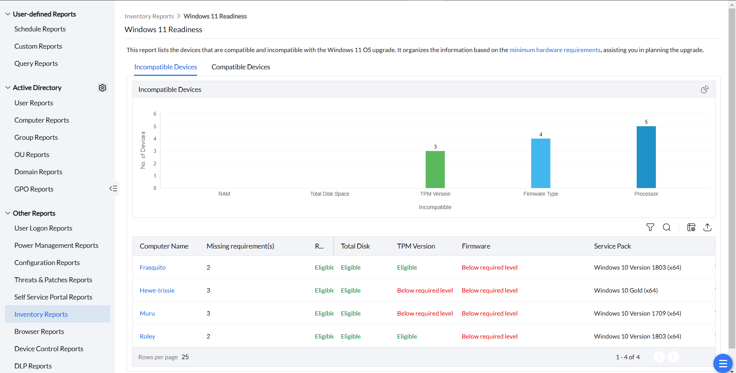Collapse the sidebar using the collapse icon
736x373 pixels.
tap(113, 188)
